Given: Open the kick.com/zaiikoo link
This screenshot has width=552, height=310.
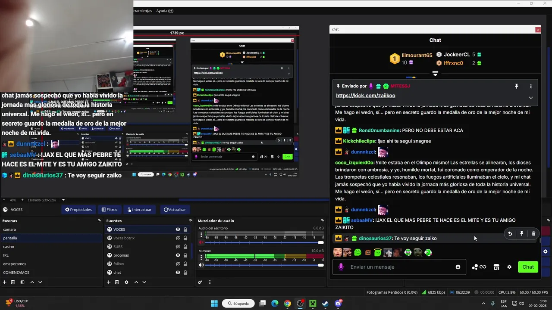Looking at the screenshot, I should (x=366, y=96).
